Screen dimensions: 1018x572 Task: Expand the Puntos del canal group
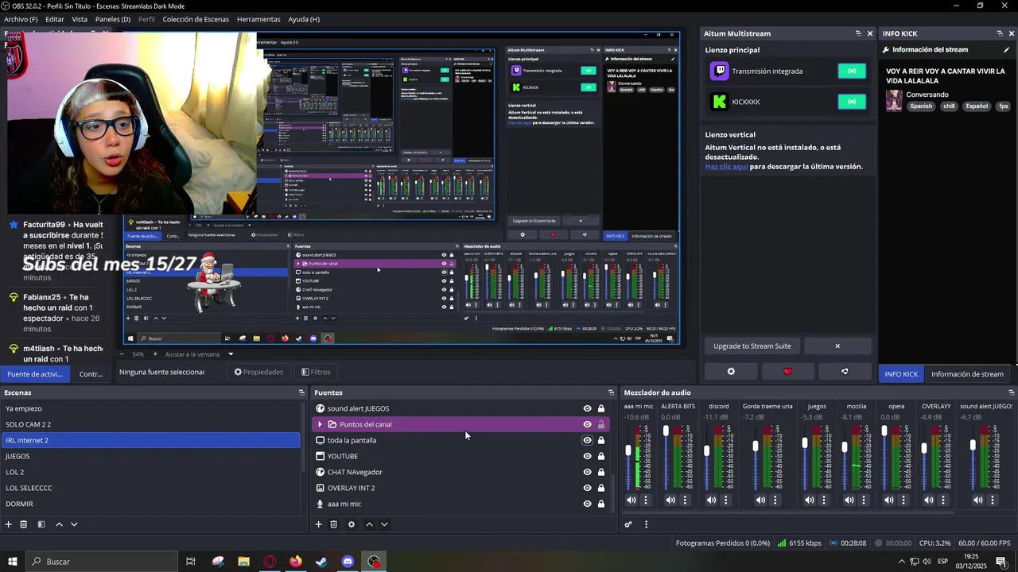click(320, 424)
